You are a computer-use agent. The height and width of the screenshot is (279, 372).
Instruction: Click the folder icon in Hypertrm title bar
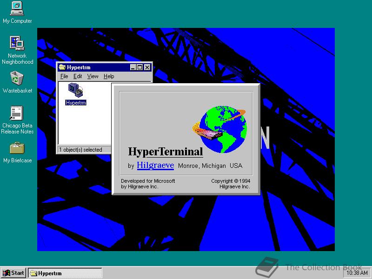pyautogui.click(x=62, y=67)
